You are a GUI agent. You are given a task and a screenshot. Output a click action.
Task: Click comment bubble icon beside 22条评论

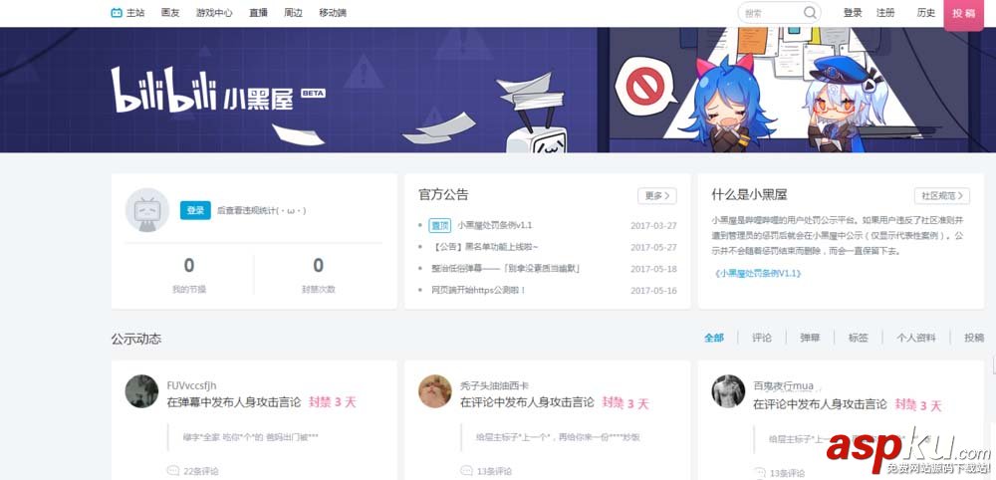tap(172, 471)
